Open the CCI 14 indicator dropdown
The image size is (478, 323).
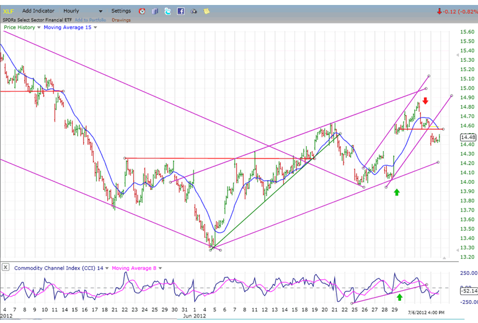[x=106, y=267]
